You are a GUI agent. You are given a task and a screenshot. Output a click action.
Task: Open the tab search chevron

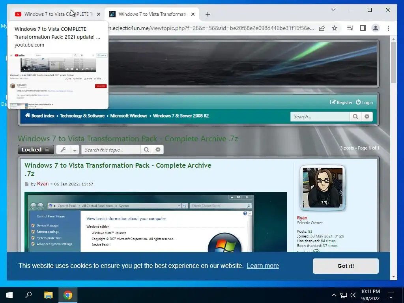tap(333, 10)
